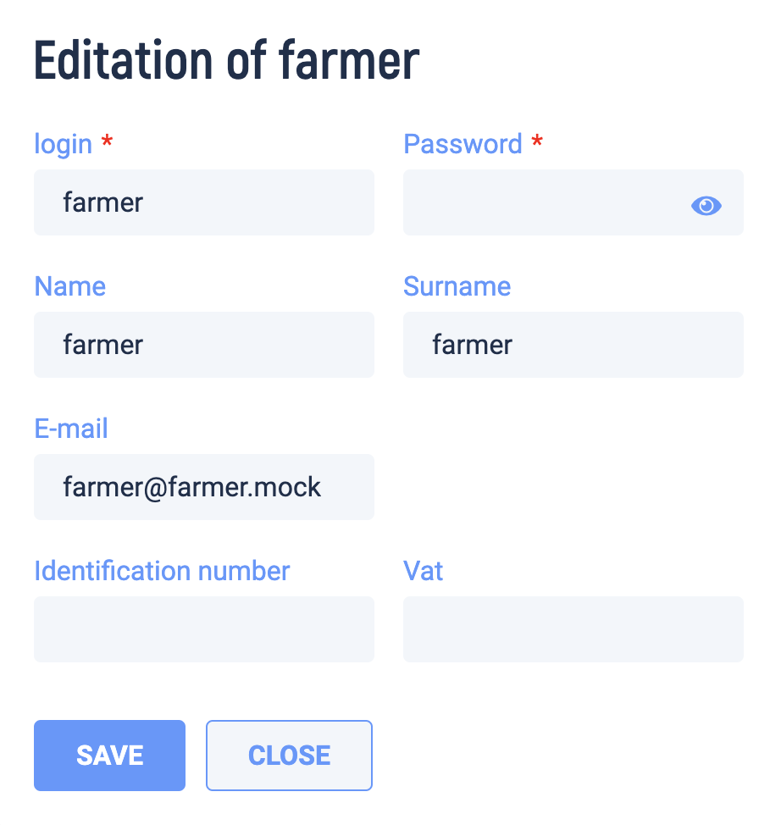Click into the Surname text field
Viewport: 781px width, 825px height.
click(x=573, y=345)
